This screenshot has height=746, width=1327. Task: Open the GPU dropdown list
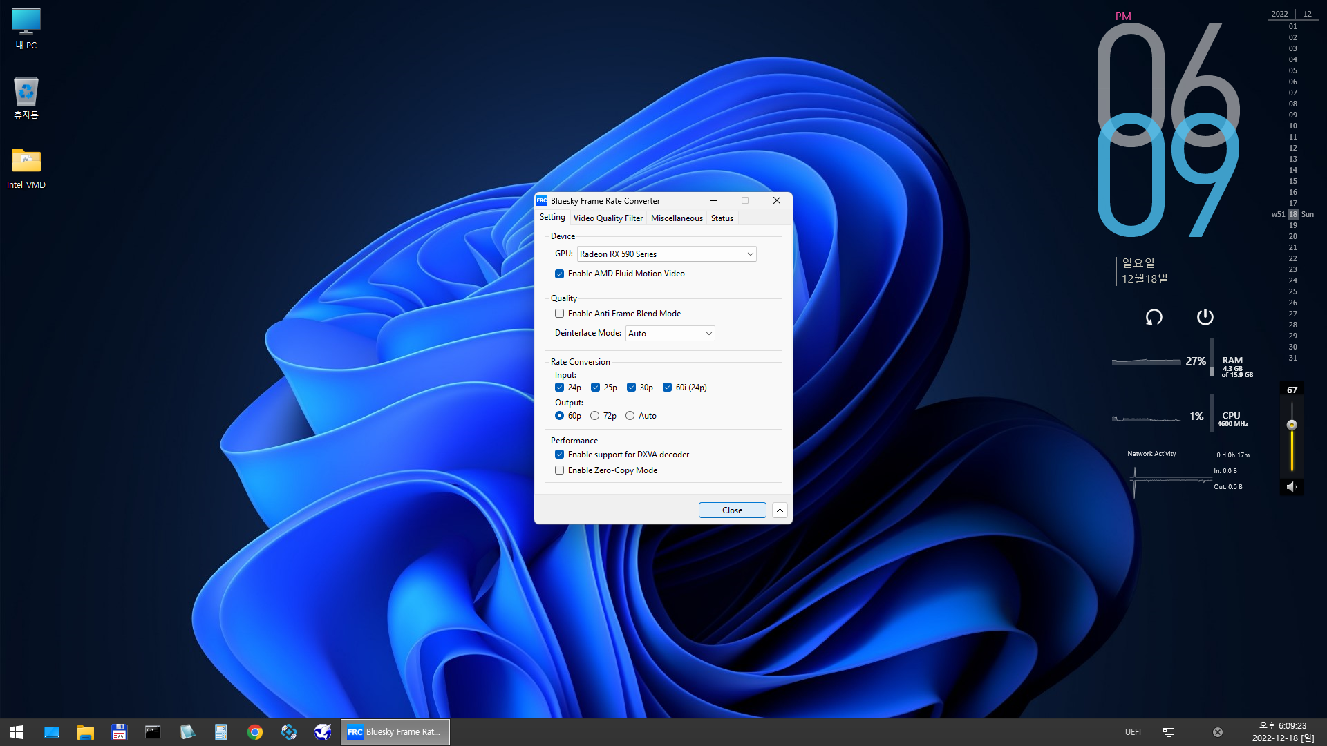point(666,254)
